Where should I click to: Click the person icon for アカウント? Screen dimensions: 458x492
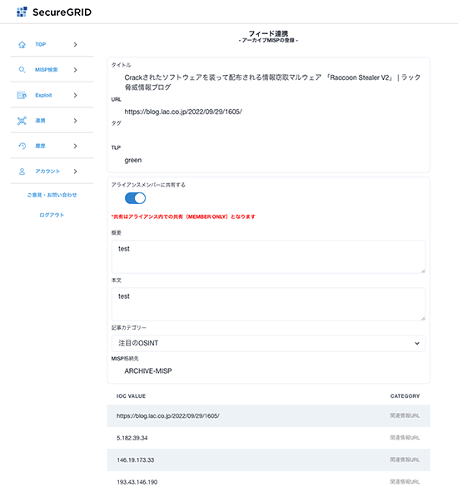(22, 171)
